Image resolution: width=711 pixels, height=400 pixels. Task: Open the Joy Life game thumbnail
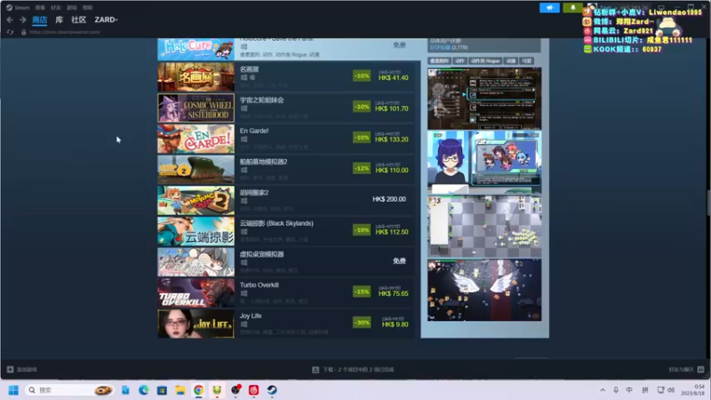tap(196, 324)
